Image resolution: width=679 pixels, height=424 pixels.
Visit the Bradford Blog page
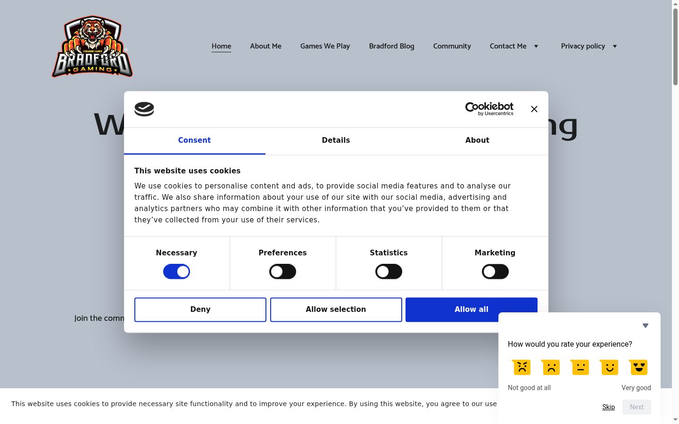[391, 46]
